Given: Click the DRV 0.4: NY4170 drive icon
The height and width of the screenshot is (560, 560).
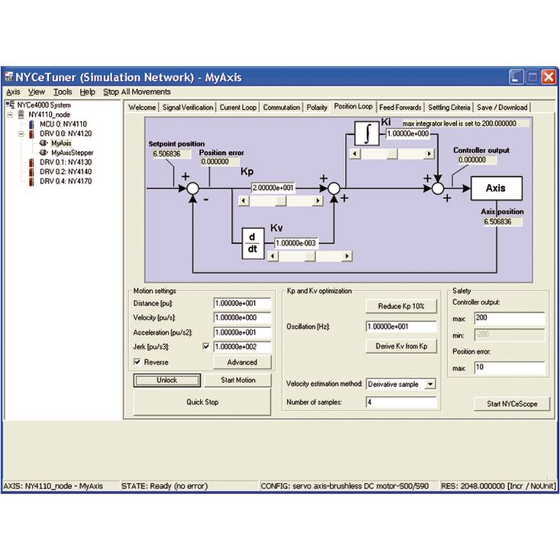Looking at the screenshot, I should coord(32,182).
